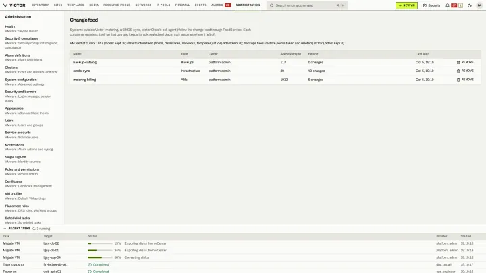Image resolution: width=486 pixels, height=273 pixels.
Task: Select the Administration tab
Action: click(248, 5)
